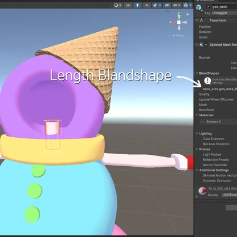Click the Root Bone label
Viewport: 237px width, 237px height.
pyautogui.click(x=206, y=110)
